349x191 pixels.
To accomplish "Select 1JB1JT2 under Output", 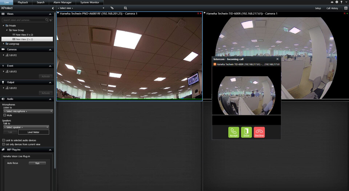I will pyautogui.click(x=13, y=88).
